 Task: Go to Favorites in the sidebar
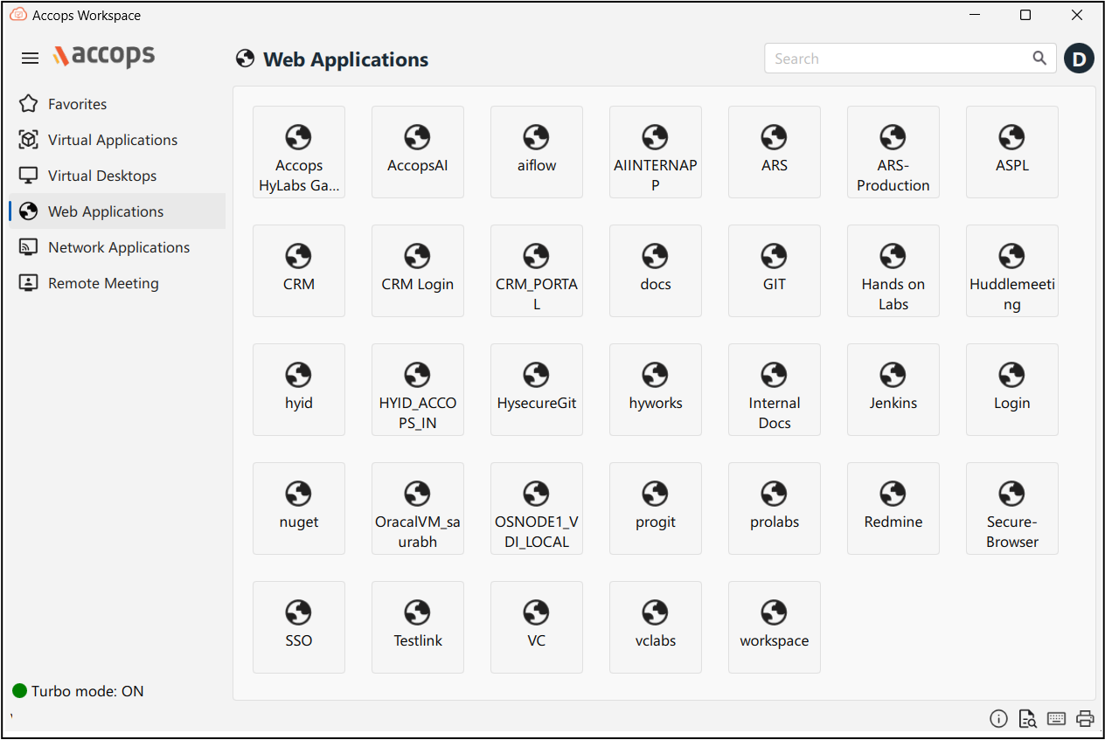point(117,104)
